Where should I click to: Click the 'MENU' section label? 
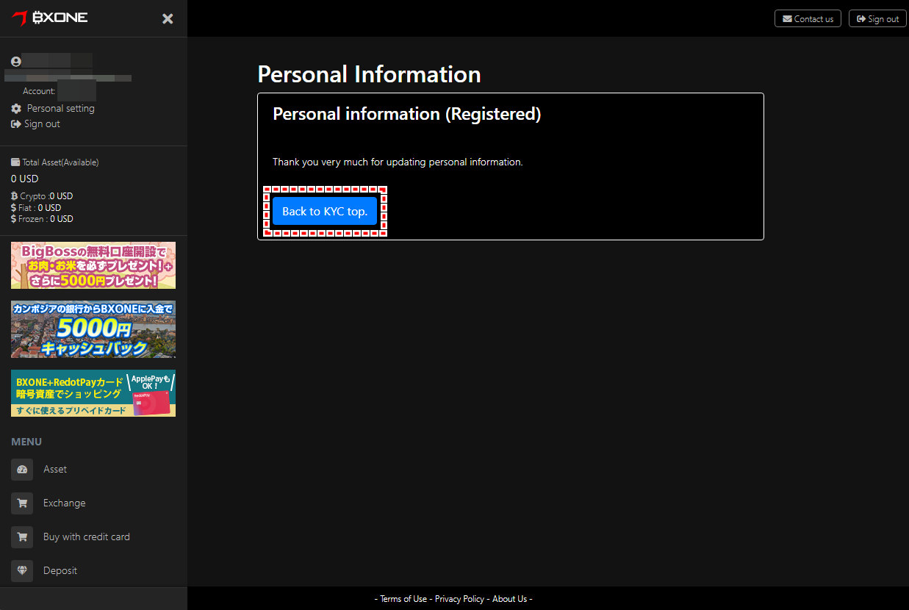coord(26,442)
